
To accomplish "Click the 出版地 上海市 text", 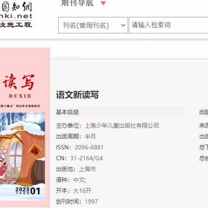I will [76, 169].
